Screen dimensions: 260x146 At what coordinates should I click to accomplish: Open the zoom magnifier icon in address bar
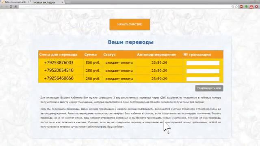[233, 6]
